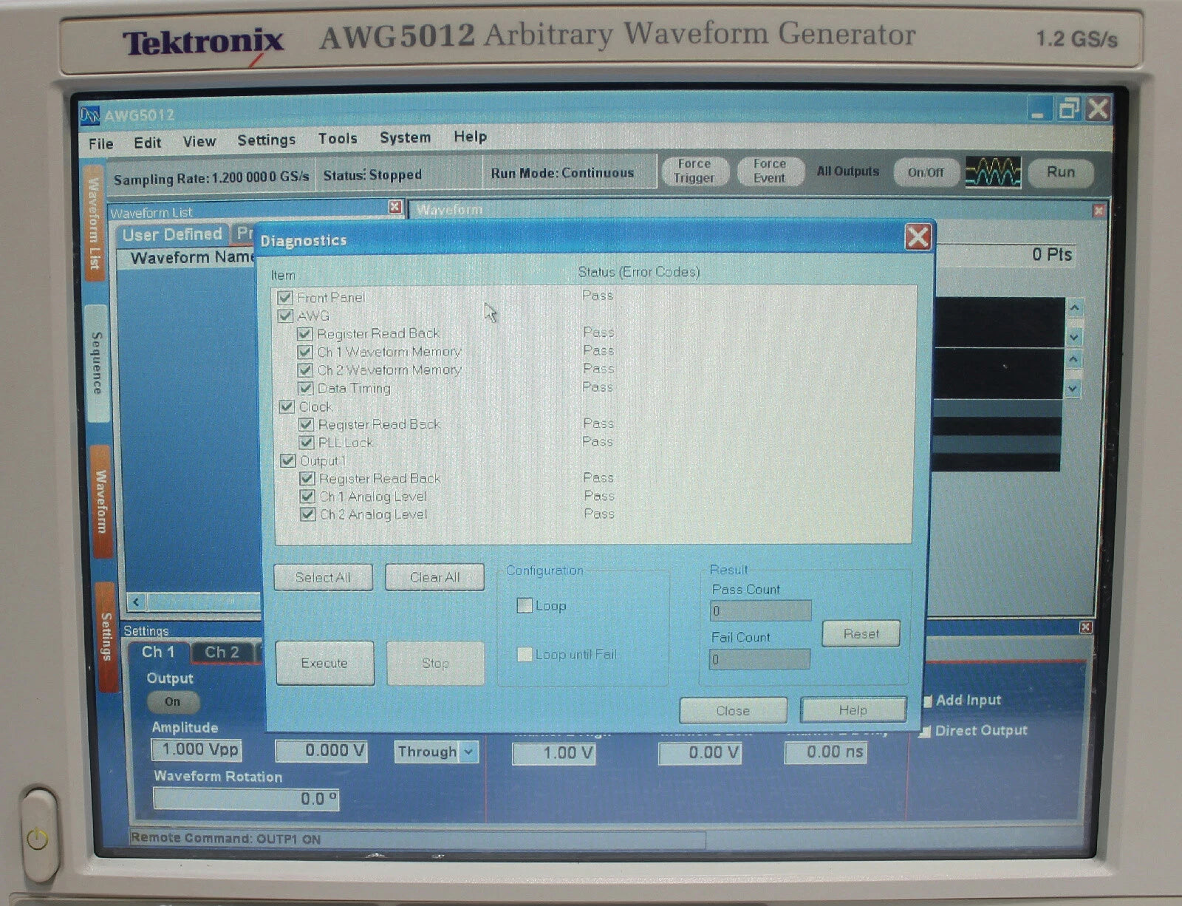Open the Settings side tab
1182x906 pixels.
[106, 636]
